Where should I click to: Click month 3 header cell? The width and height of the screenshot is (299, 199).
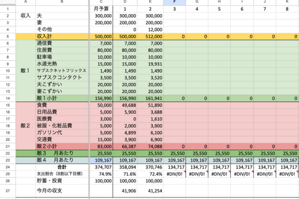pos(174,9)
